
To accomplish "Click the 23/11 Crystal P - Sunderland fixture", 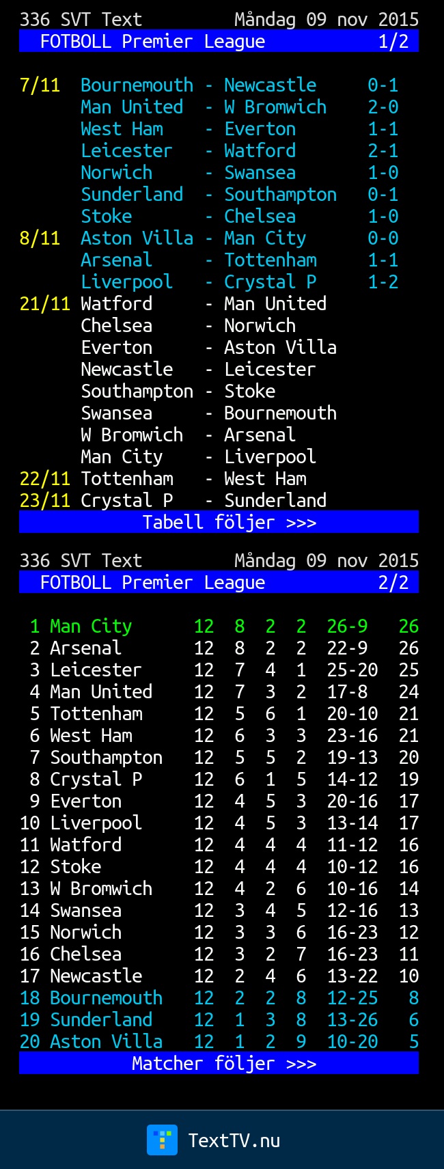I will 174,500.
